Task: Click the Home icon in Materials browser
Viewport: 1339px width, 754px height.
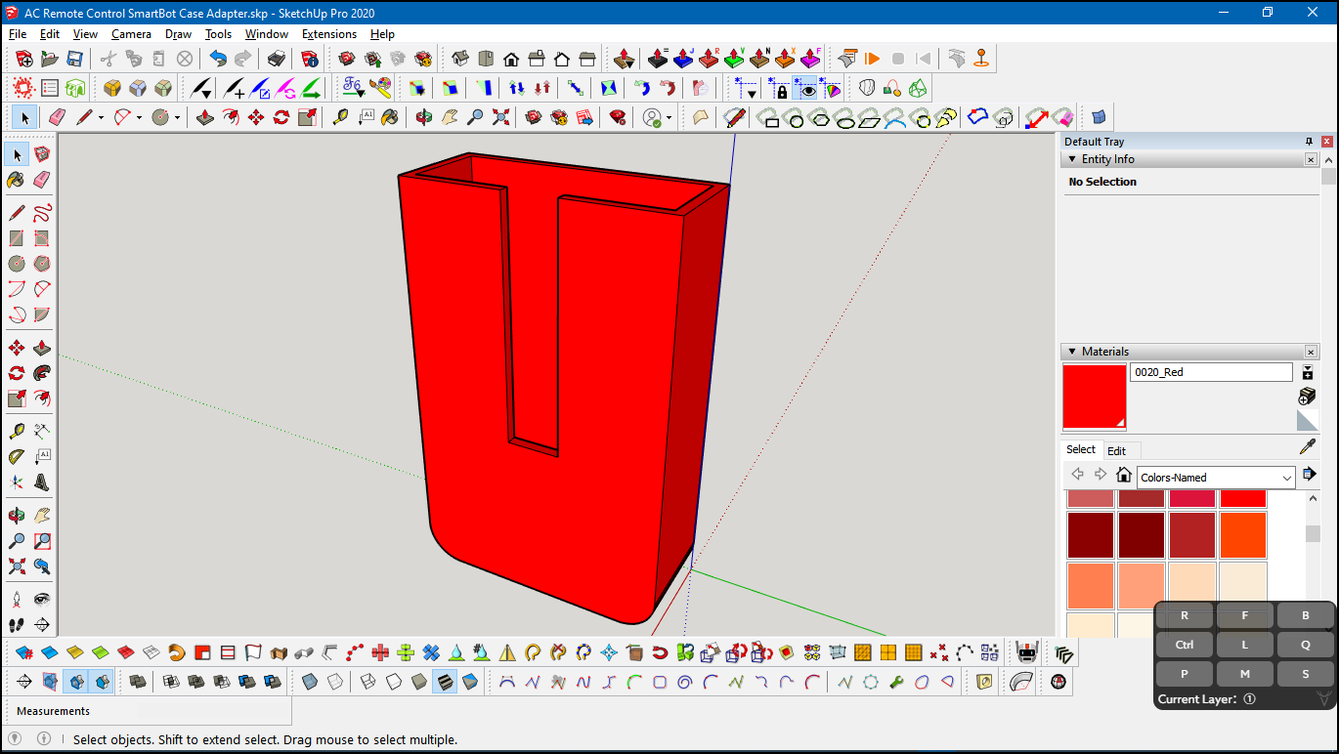Action: tap(1123, 477)
